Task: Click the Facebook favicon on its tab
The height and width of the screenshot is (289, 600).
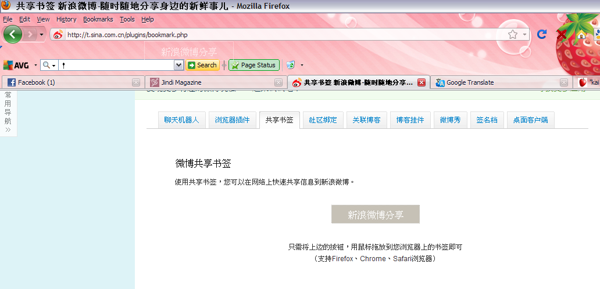Action: 12,82
